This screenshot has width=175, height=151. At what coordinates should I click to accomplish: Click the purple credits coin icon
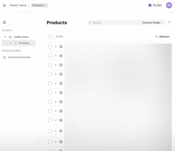[150, 5]
